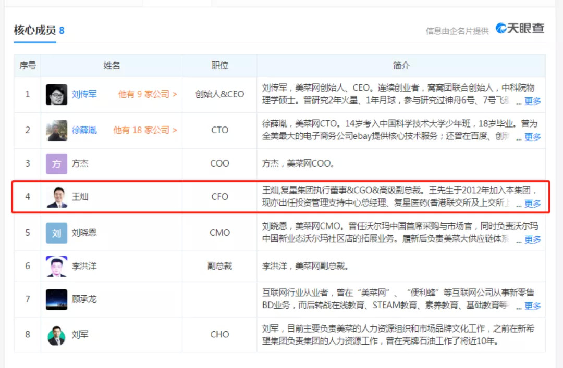The height and width of the screenshot is (368, 563).
Task: Click the COO position cell
Action: click(x=220, y=163)
